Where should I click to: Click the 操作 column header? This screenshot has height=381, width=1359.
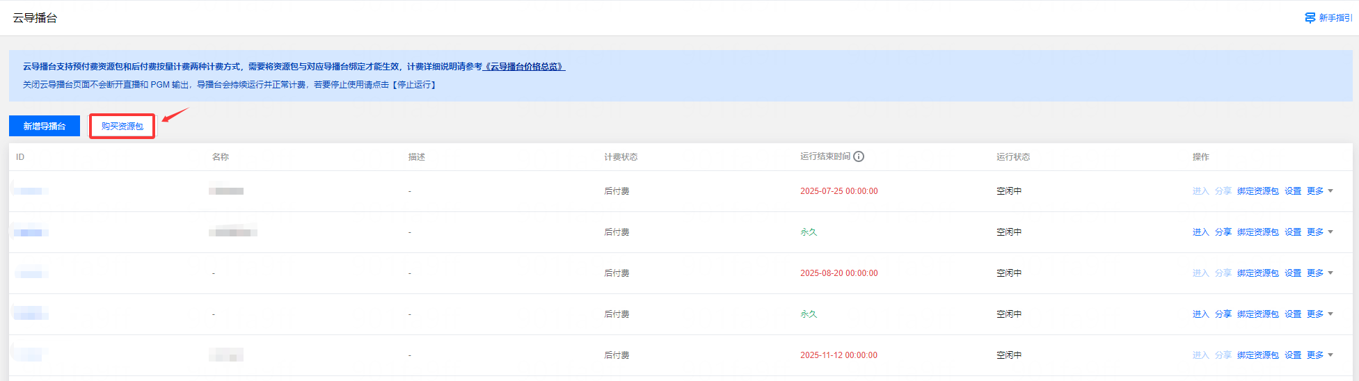(1201, 157)
